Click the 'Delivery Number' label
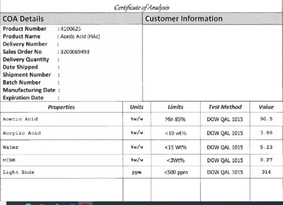The width and height of the screenshot is (283, 205). tap(25, 44)
